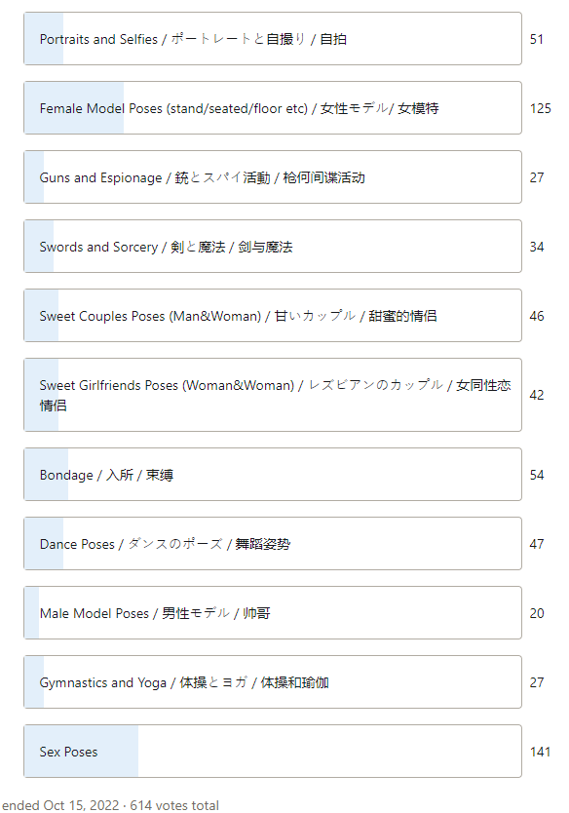Pick the Guns and Espionage option
This screenshot has width=569, height=813.
273,177
